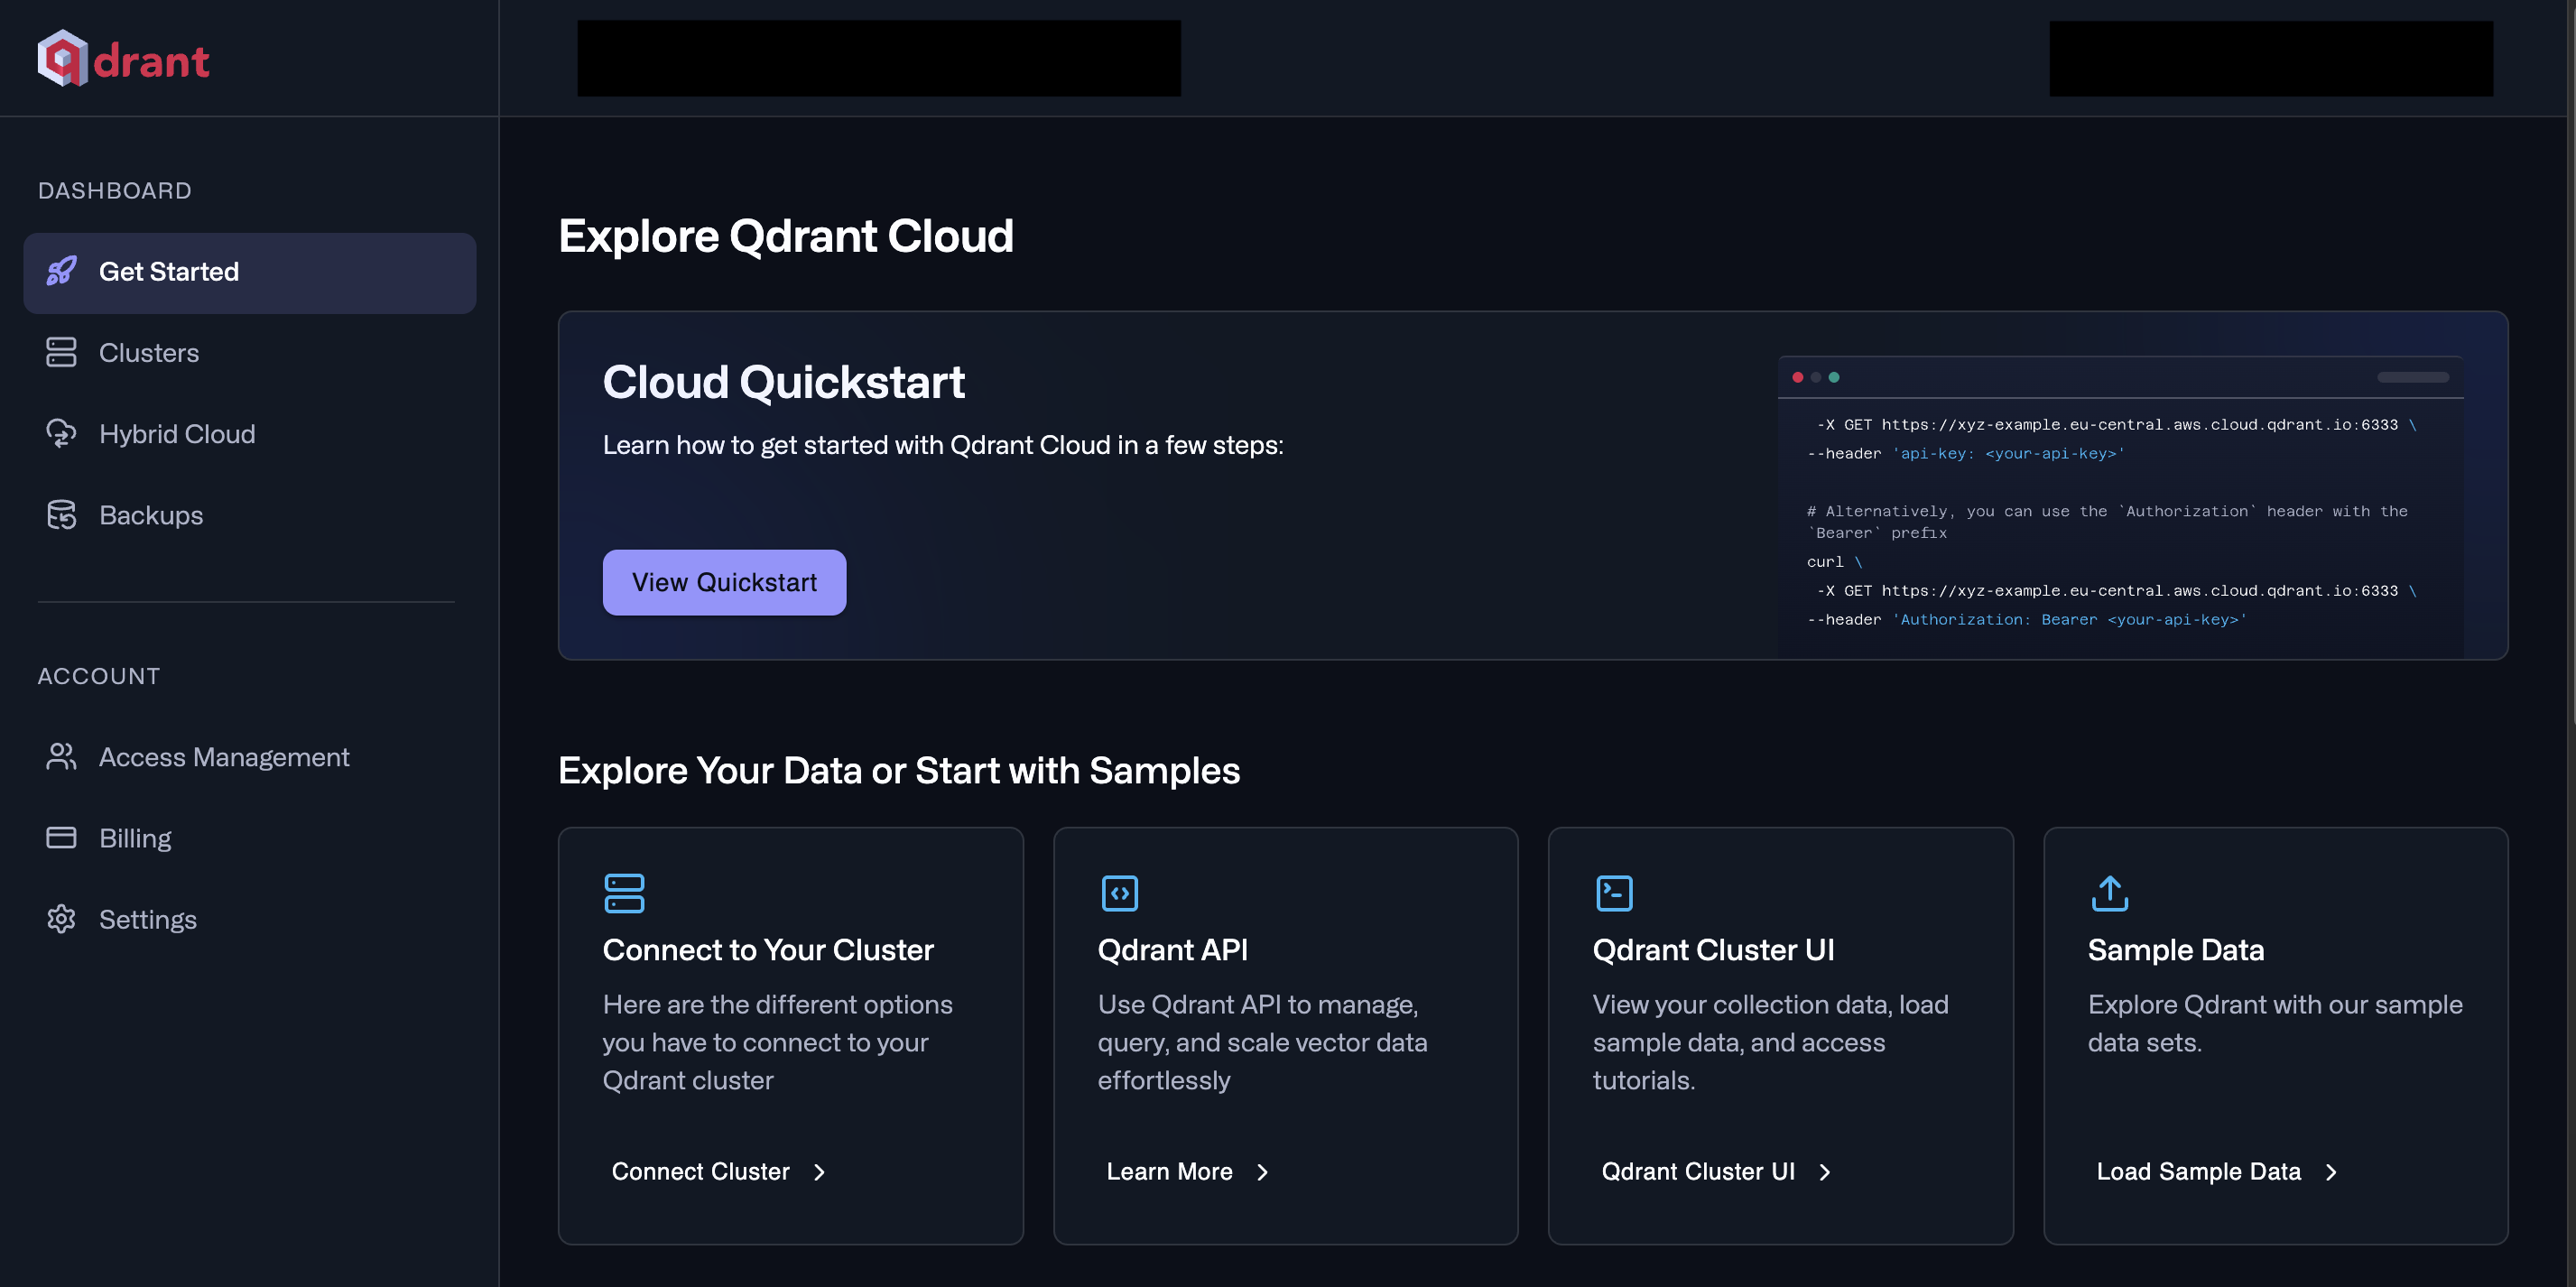Click the red dot in the code window
Screen dimensions: 2576x1287
pyautogui.click(x=1797, y=377)
